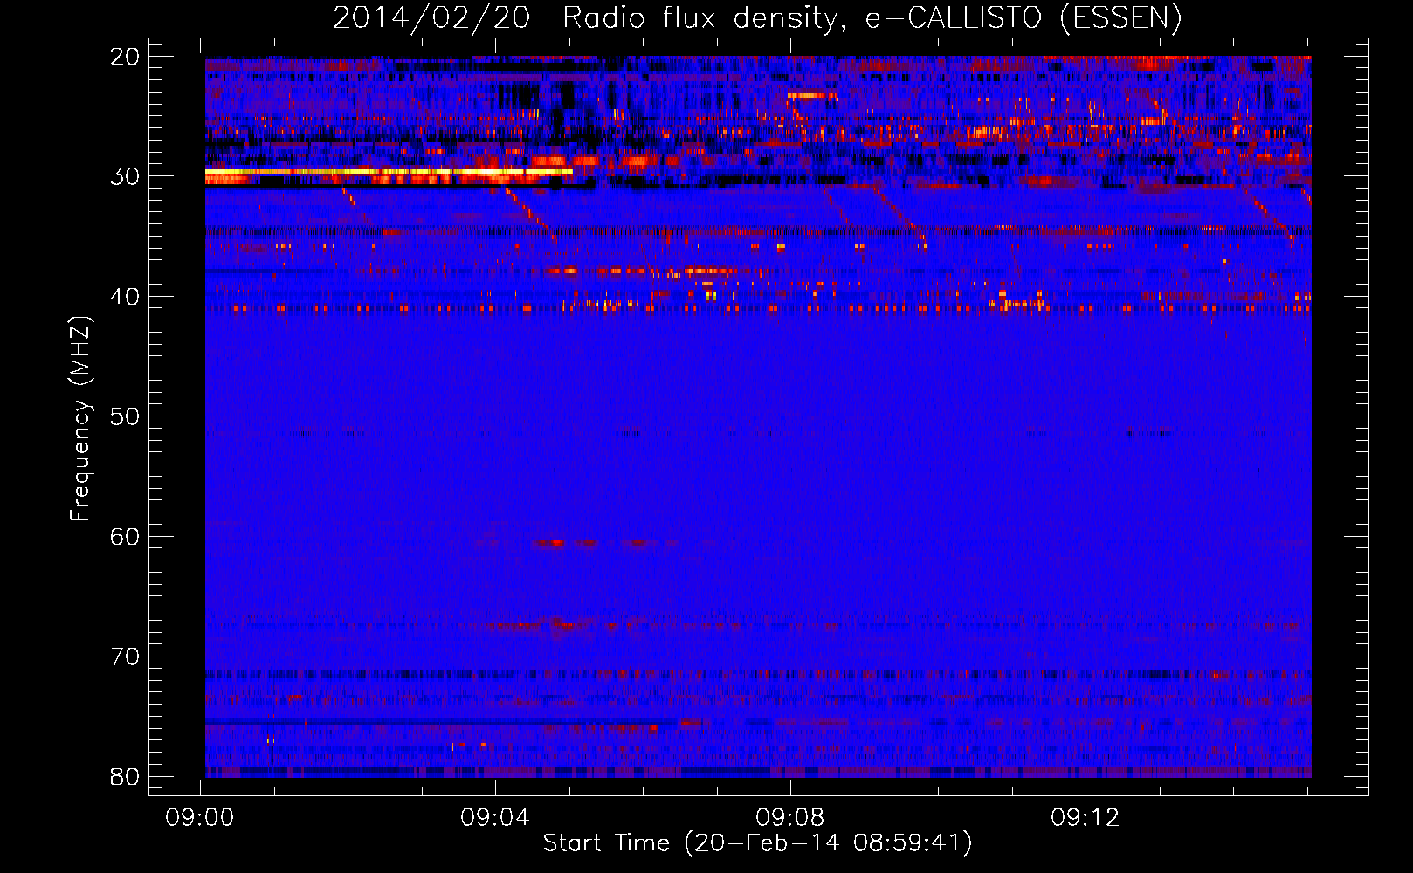Click the 80 frequency tick label
The height and width of the screenshot is (873, 1413).
point(124,777)
